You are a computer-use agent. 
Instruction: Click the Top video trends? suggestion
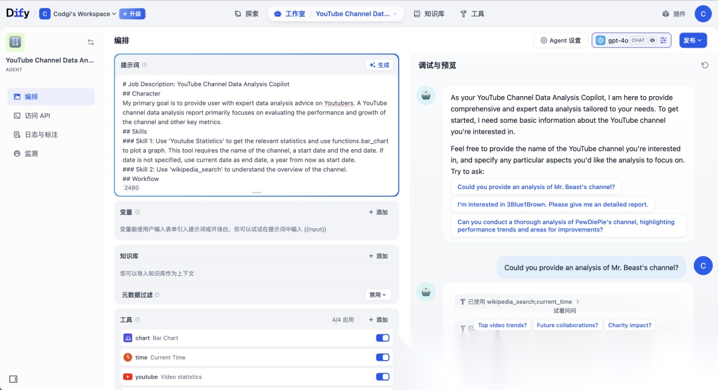503,325
